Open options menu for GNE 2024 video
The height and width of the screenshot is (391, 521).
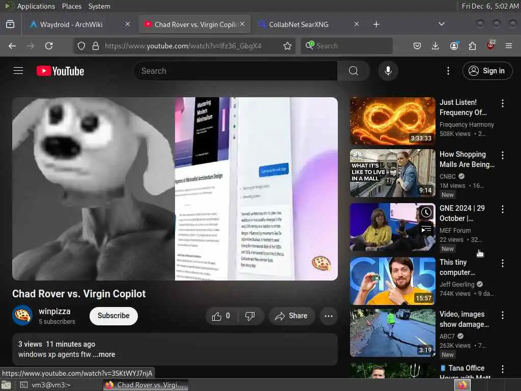tap(502, 209)
